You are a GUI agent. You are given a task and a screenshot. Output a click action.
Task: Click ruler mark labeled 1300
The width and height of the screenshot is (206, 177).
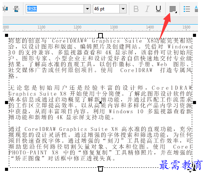tap(114, 27)
